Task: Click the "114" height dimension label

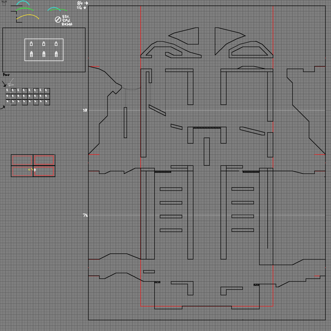Action: pyautogui.click(x=80, y=7)
